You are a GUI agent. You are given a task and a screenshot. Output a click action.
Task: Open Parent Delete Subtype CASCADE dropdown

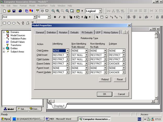124,63
